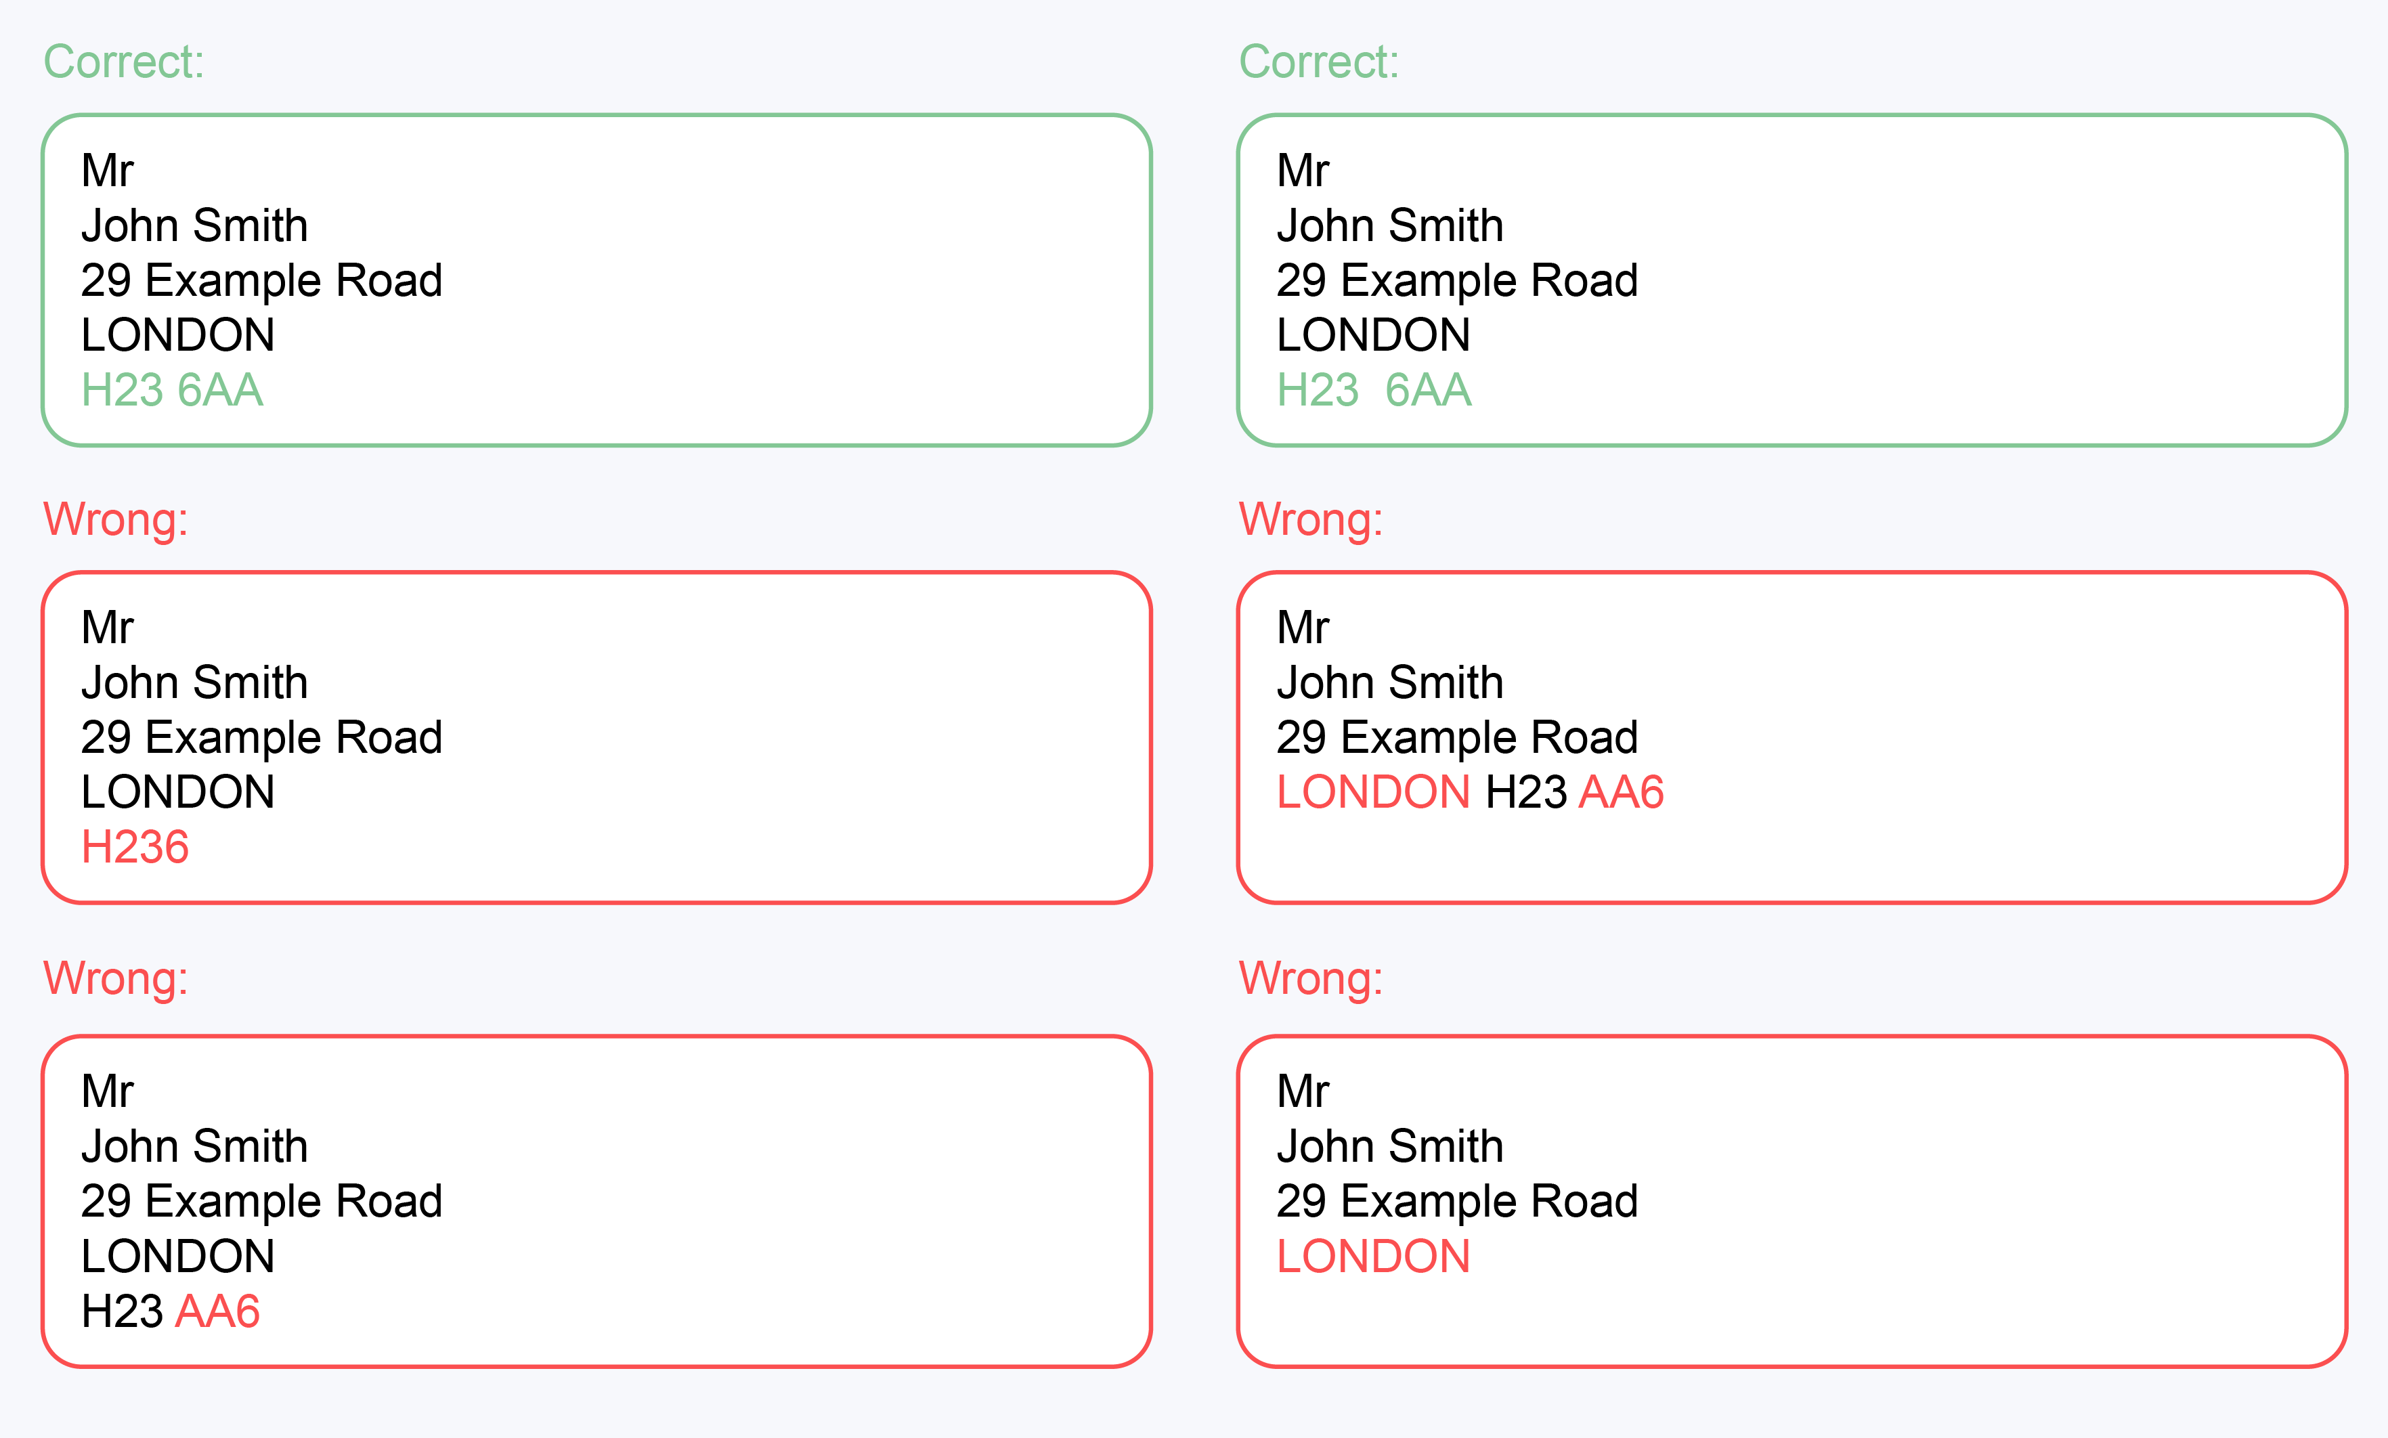Click the green single-spaced H23 6AA postcode

pos(171,391)
